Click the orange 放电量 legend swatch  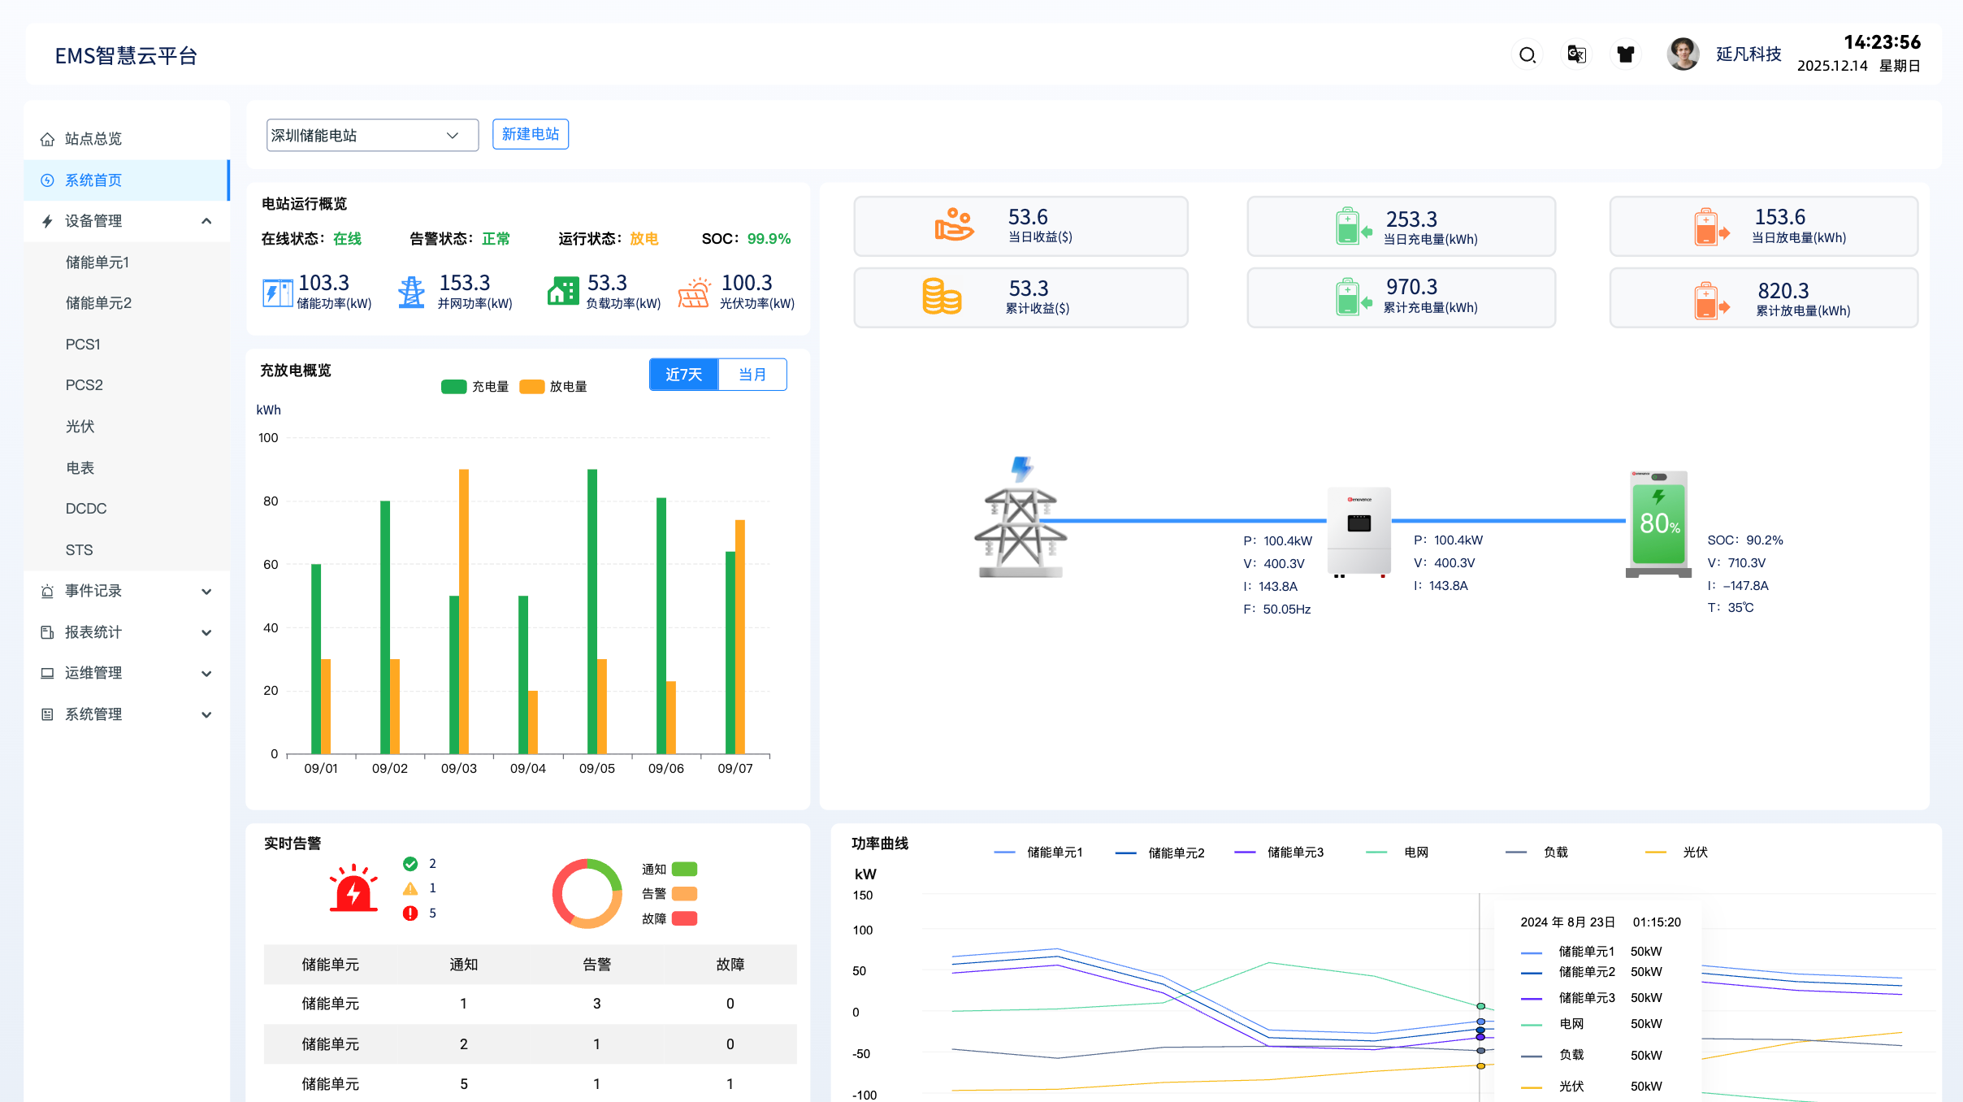click(531, 387)
